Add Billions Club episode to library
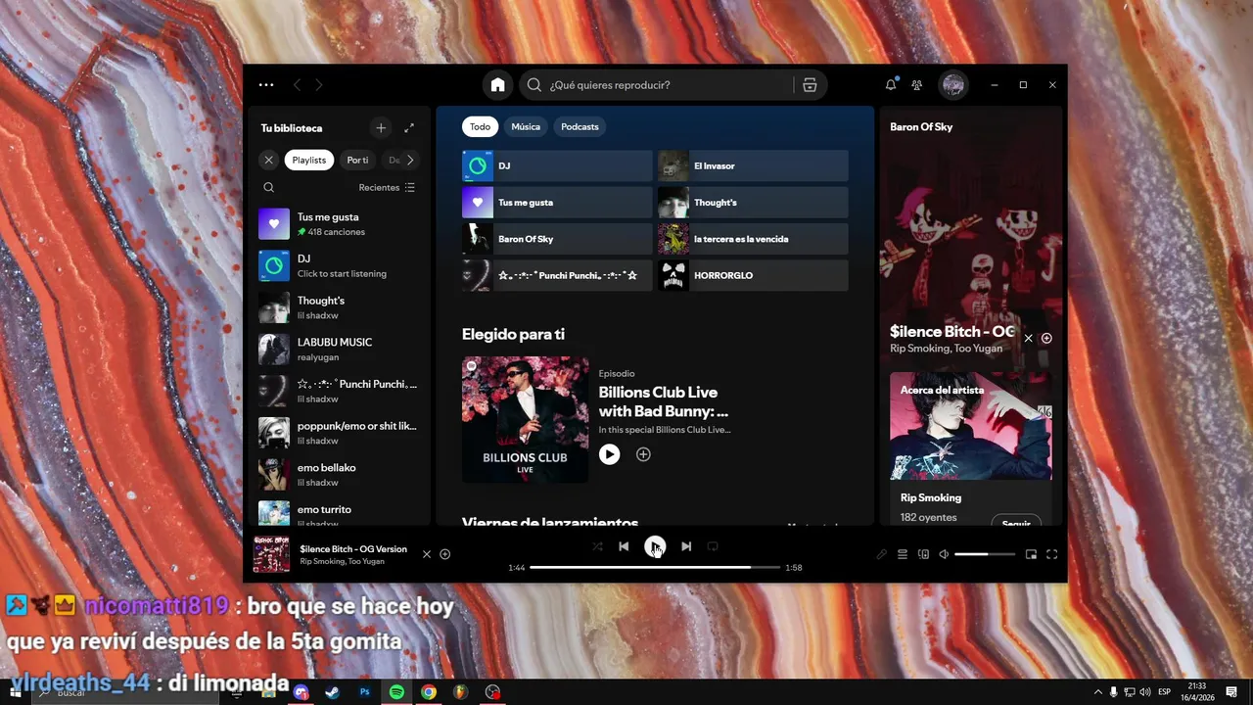Viewport: 1253px width, 705px height. (x=643, y=454)
